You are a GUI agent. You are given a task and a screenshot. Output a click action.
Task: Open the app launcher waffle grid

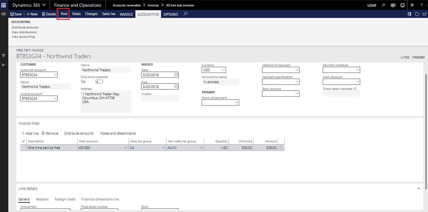click(x=4, y=5)
